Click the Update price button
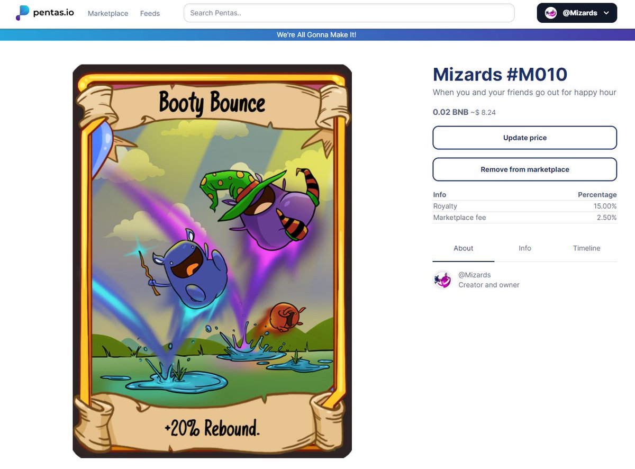The height and width of the screenshot is (469, 635). 525,138
